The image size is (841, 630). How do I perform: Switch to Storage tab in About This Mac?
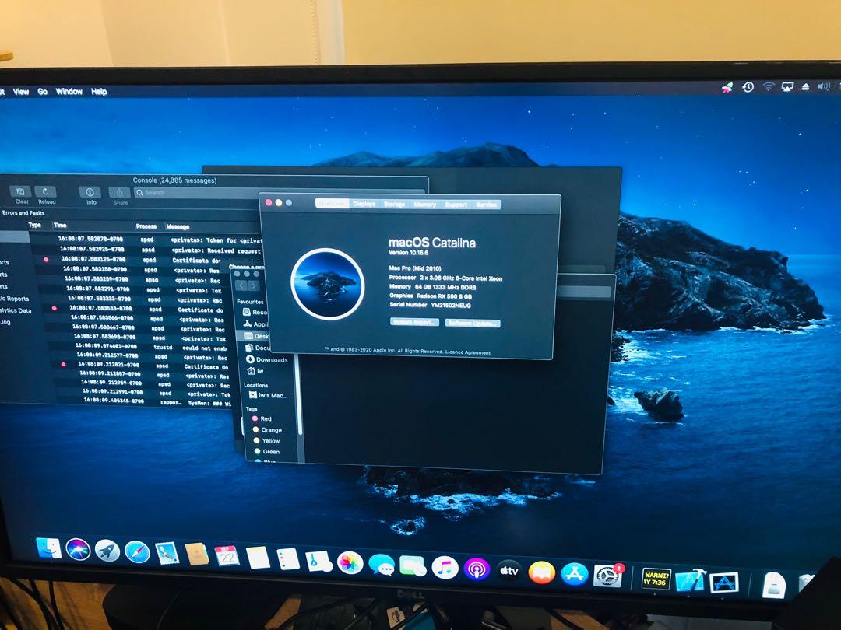(394, 204)
